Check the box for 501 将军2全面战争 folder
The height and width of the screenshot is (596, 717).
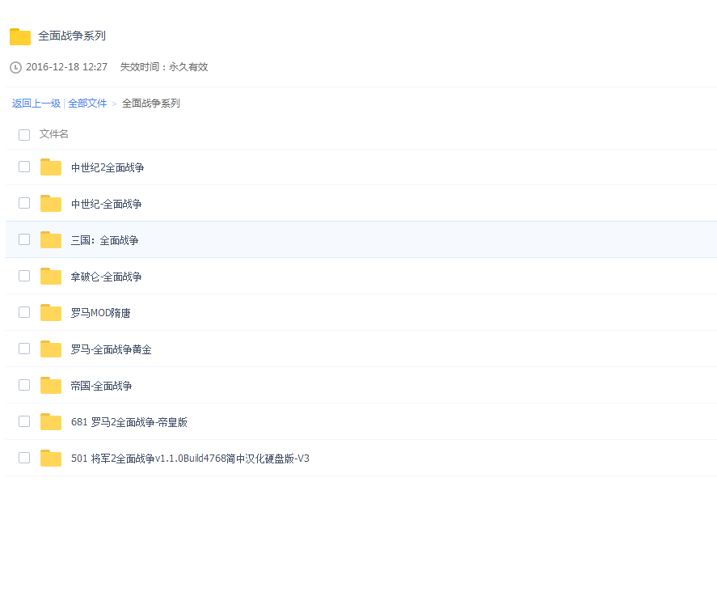point(24,458)
